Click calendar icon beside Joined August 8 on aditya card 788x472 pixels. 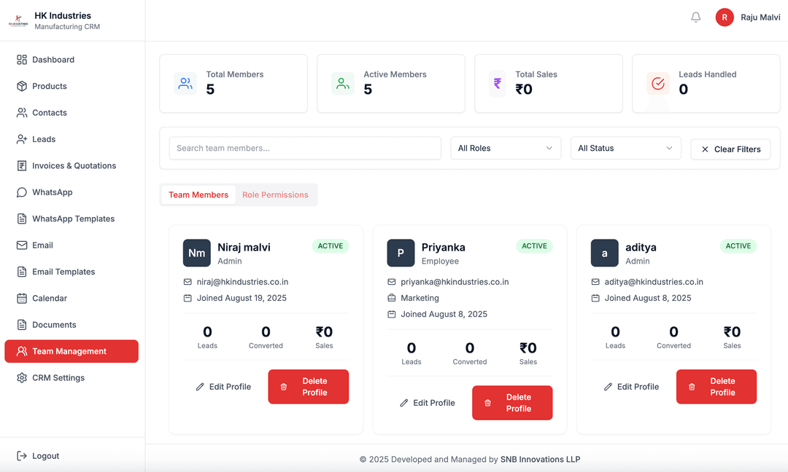(595, 298)
